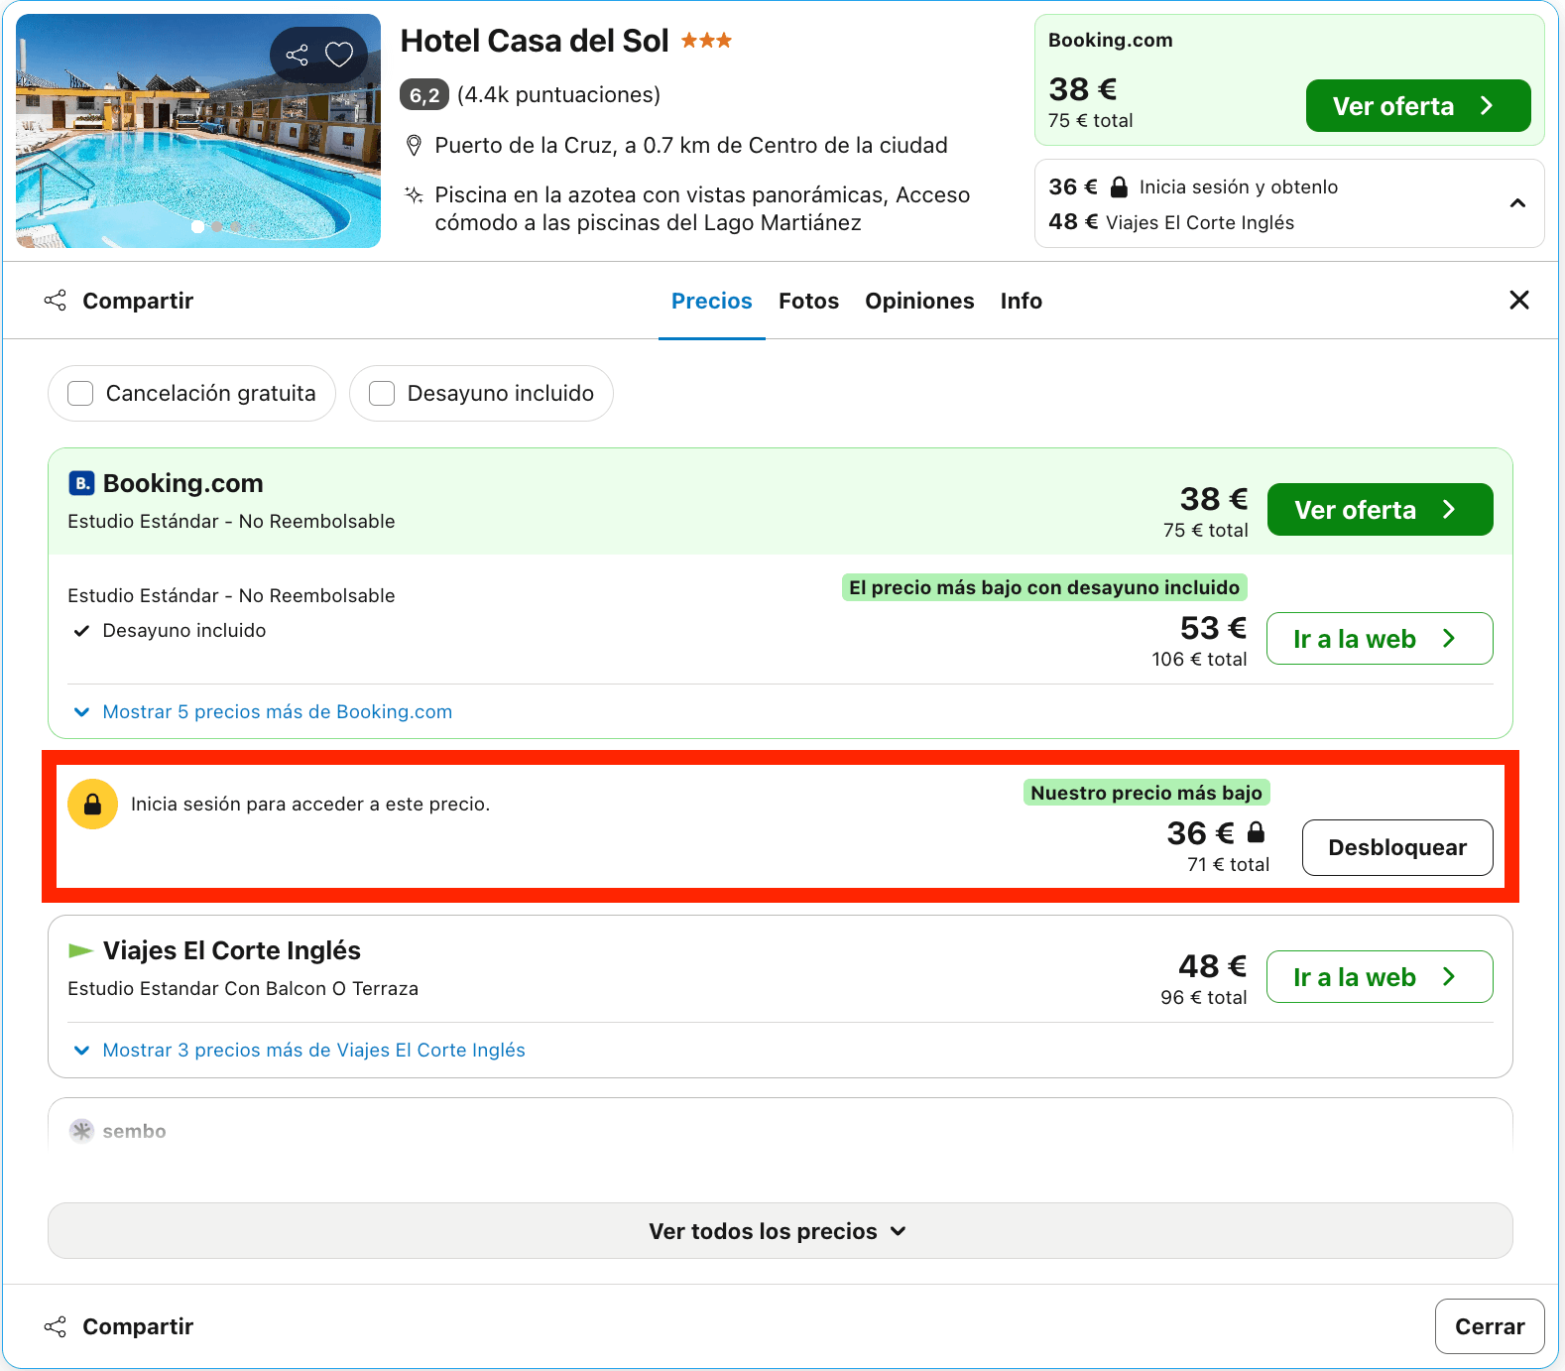Screen dimensions: 1565x1371
Task: Click the Compartir label at bottom
Action: coord(138,1326)
